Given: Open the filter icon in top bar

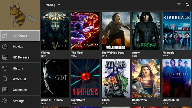Looking at the screenshot, I should 179,5.
